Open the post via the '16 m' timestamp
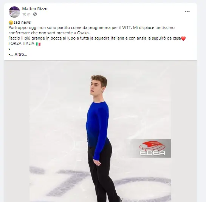206x202 pixels. coord(26,14)
